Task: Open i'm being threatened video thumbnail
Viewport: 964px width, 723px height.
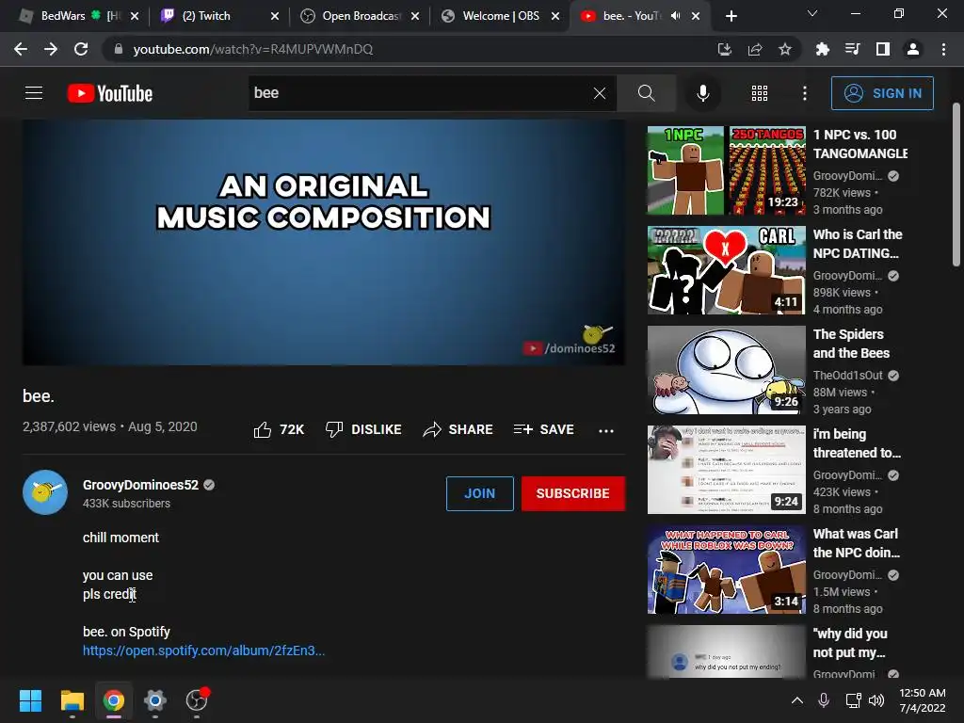Action: [x=726, y=470]
